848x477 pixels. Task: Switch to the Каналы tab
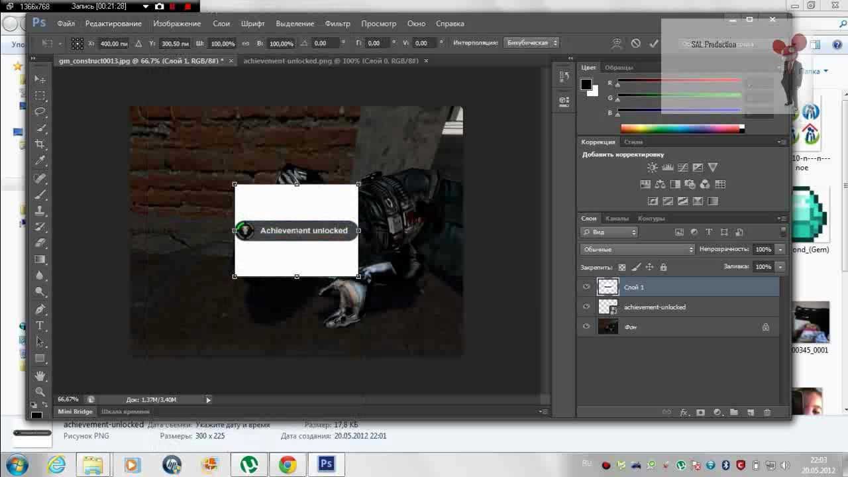617,218
